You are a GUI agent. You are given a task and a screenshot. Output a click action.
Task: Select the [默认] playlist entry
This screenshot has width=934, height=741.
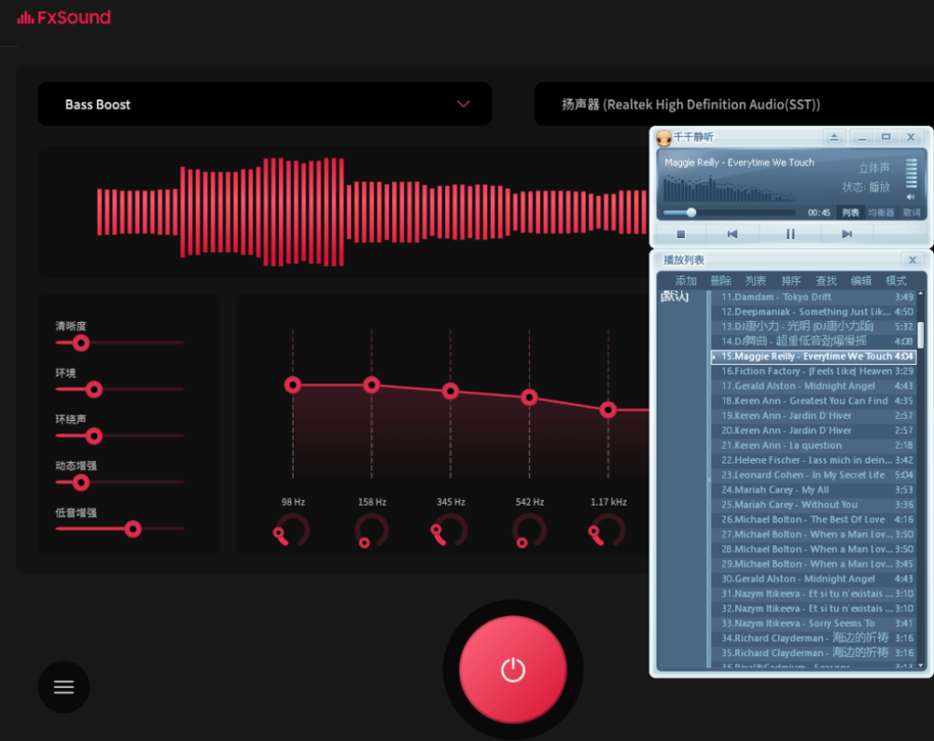click(x=675, y=297)
